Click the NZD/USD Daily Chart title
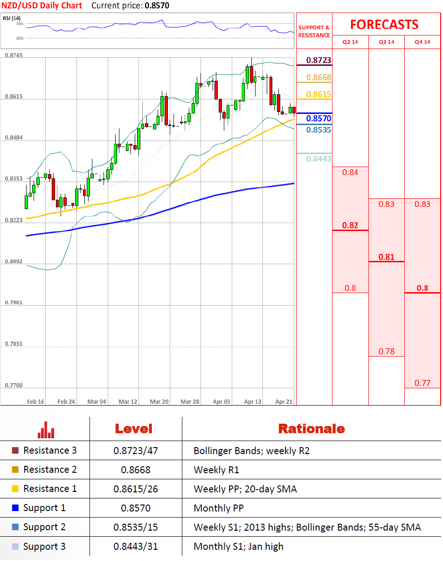 coord(42,6)
